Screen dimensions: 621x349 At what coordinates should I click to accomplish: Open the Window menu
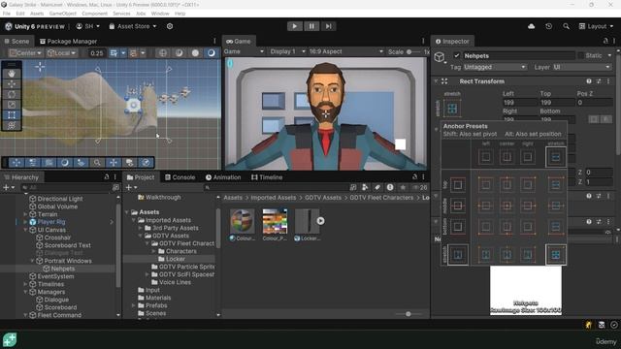160,14
